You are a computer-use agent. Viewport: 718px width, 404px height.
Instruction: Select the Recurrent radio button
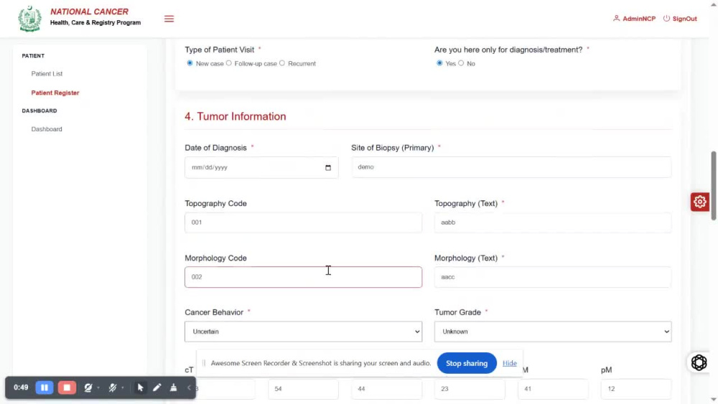click(x=282, y=63)
